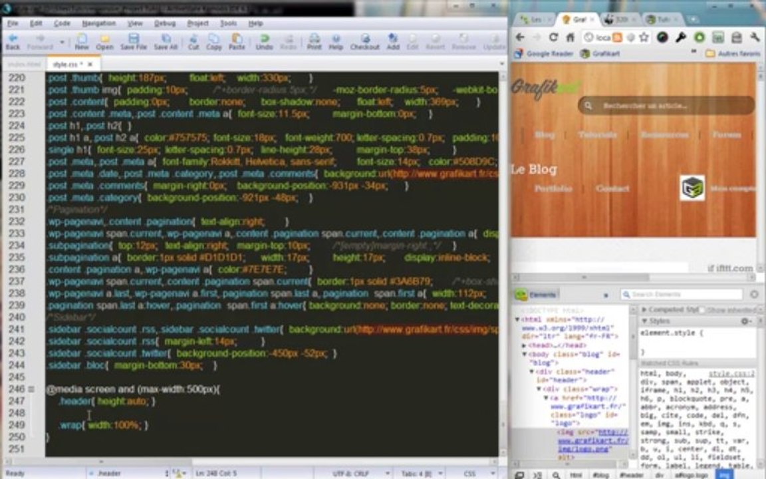Click the bookmark star in address bar
Screen dimensions: 766x479
click(644, 37)
